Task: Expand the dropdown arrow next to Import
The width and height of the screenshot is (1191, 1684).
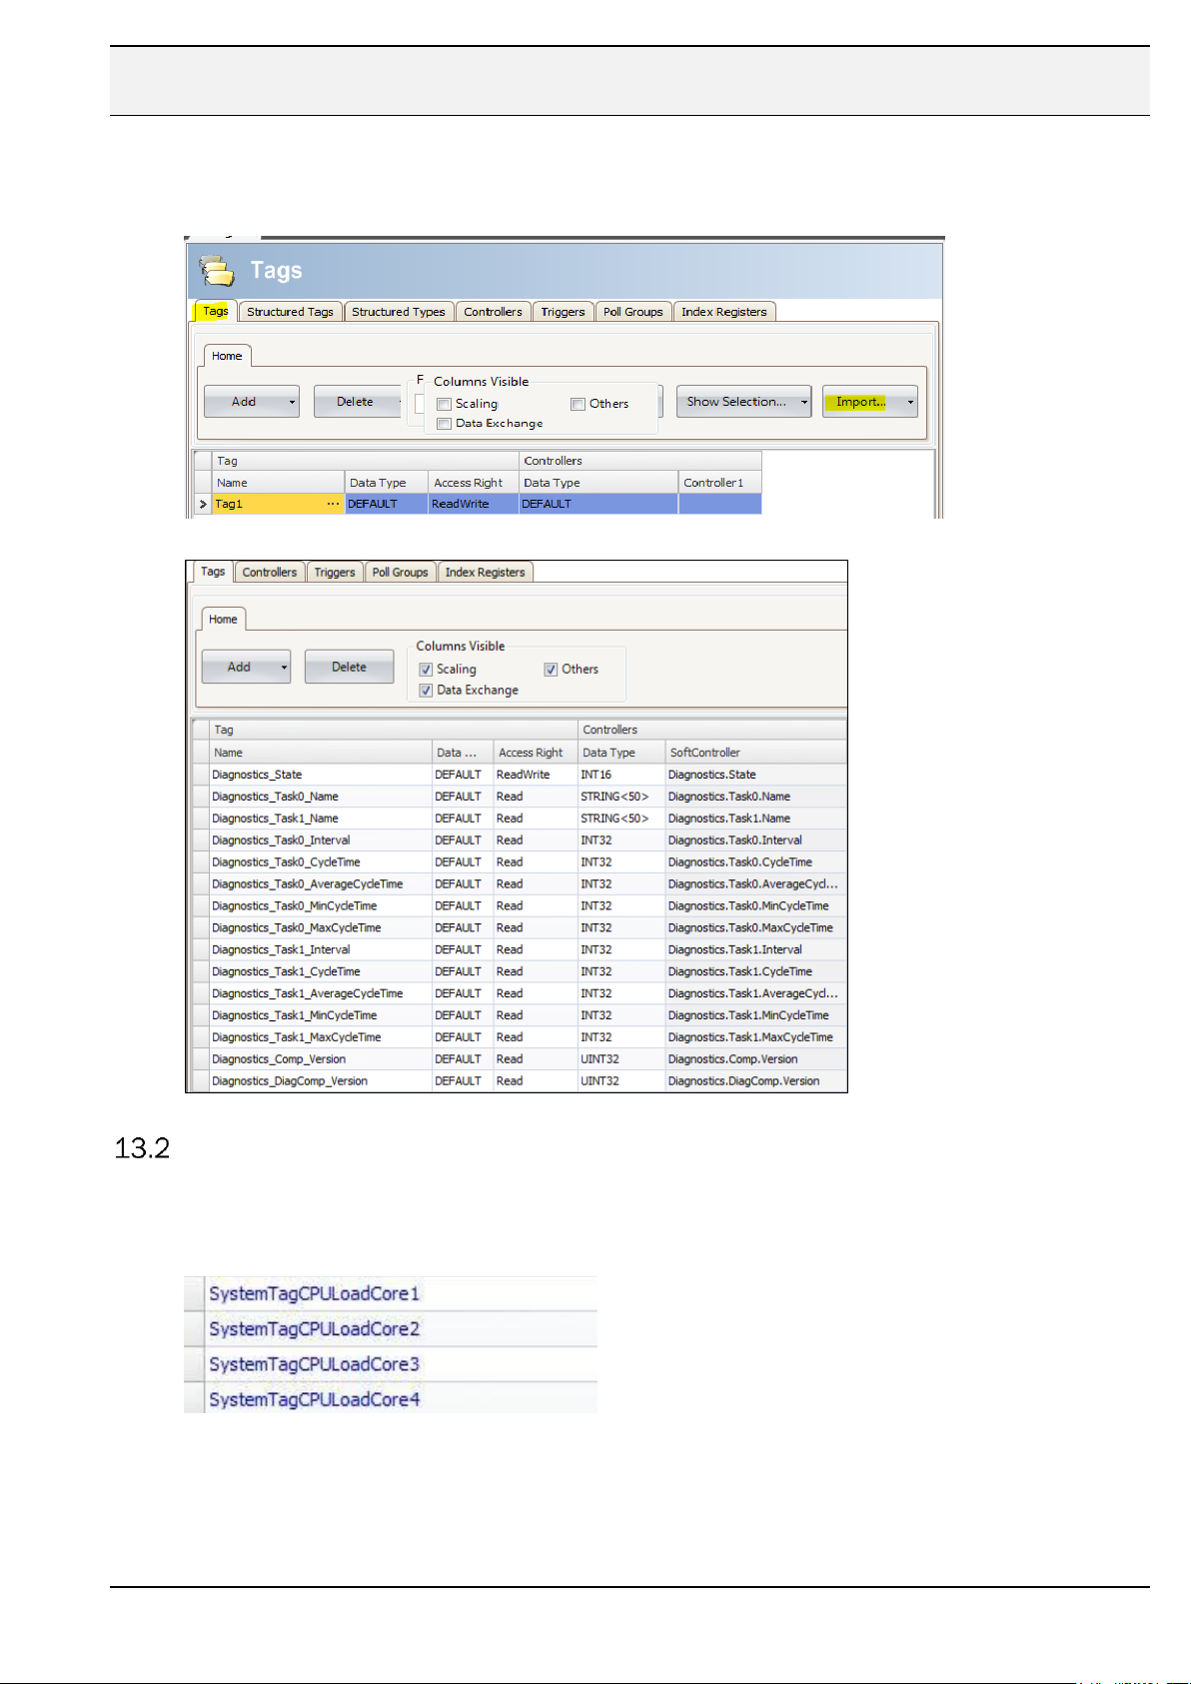Action: tap(910, 403)
